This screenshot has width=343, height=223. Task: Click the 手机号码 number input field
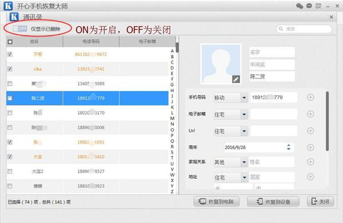click(274, 98)
